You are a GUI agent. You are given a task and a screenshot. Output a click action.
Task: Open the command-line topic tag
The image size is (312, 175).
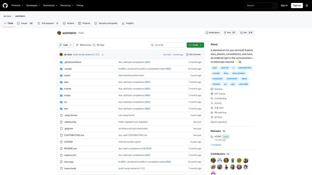pyautogui.click(x=244, y=68)
